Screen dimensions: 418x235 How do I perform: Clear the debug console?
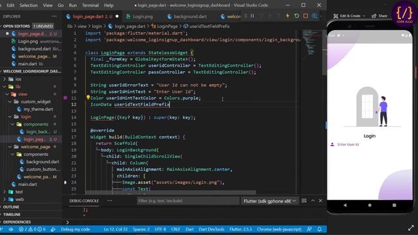click(304, 200)
